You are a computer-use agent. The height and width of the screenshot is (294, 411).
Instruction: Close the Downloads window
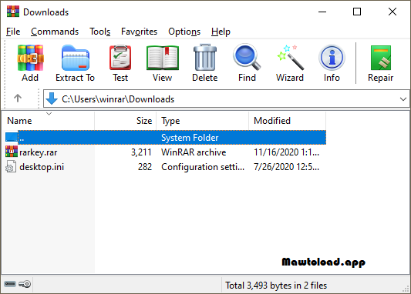click(392, 12)
